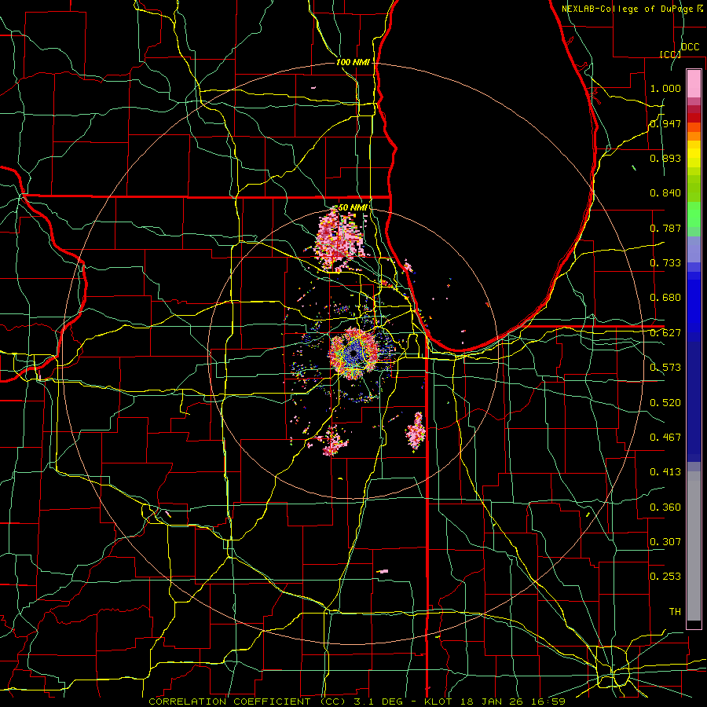Select the 0.573 scale value
Viewport: 707px width, 707px height.
[x=665, y=368]
